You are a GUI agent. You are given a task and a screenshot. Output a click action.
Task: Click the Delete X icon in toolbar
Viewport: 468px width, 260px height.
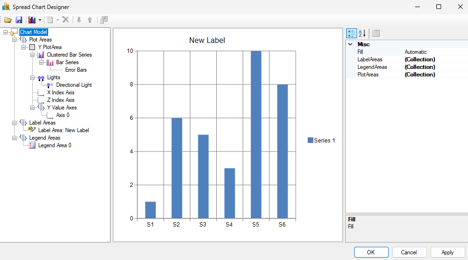(66, 20)
